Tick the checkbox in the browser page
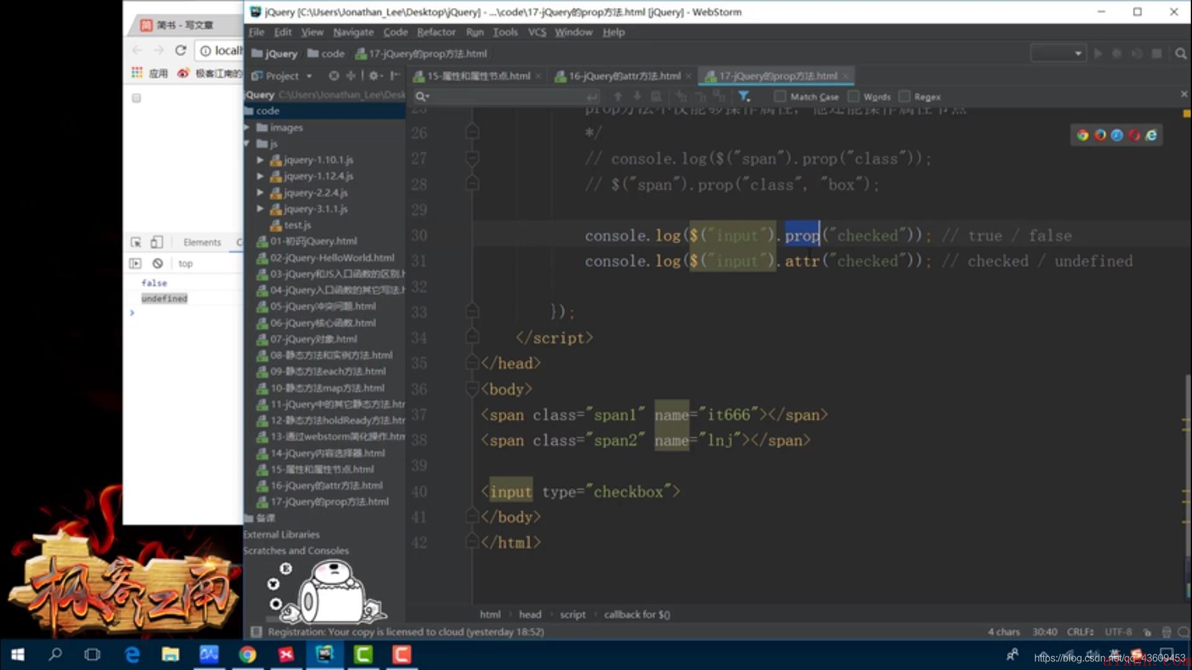Screen dimensions: 1192x670 pos(137,98)
